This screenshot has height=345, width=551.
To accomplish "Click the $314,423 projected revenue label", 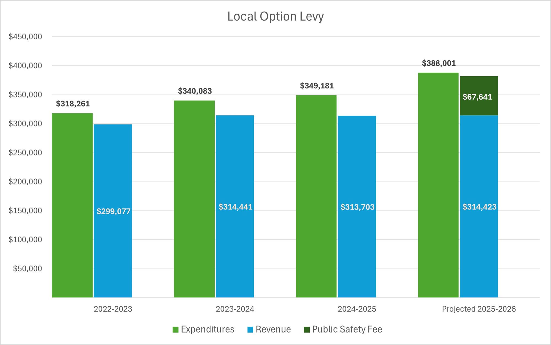I will click(x=479, y=207).
